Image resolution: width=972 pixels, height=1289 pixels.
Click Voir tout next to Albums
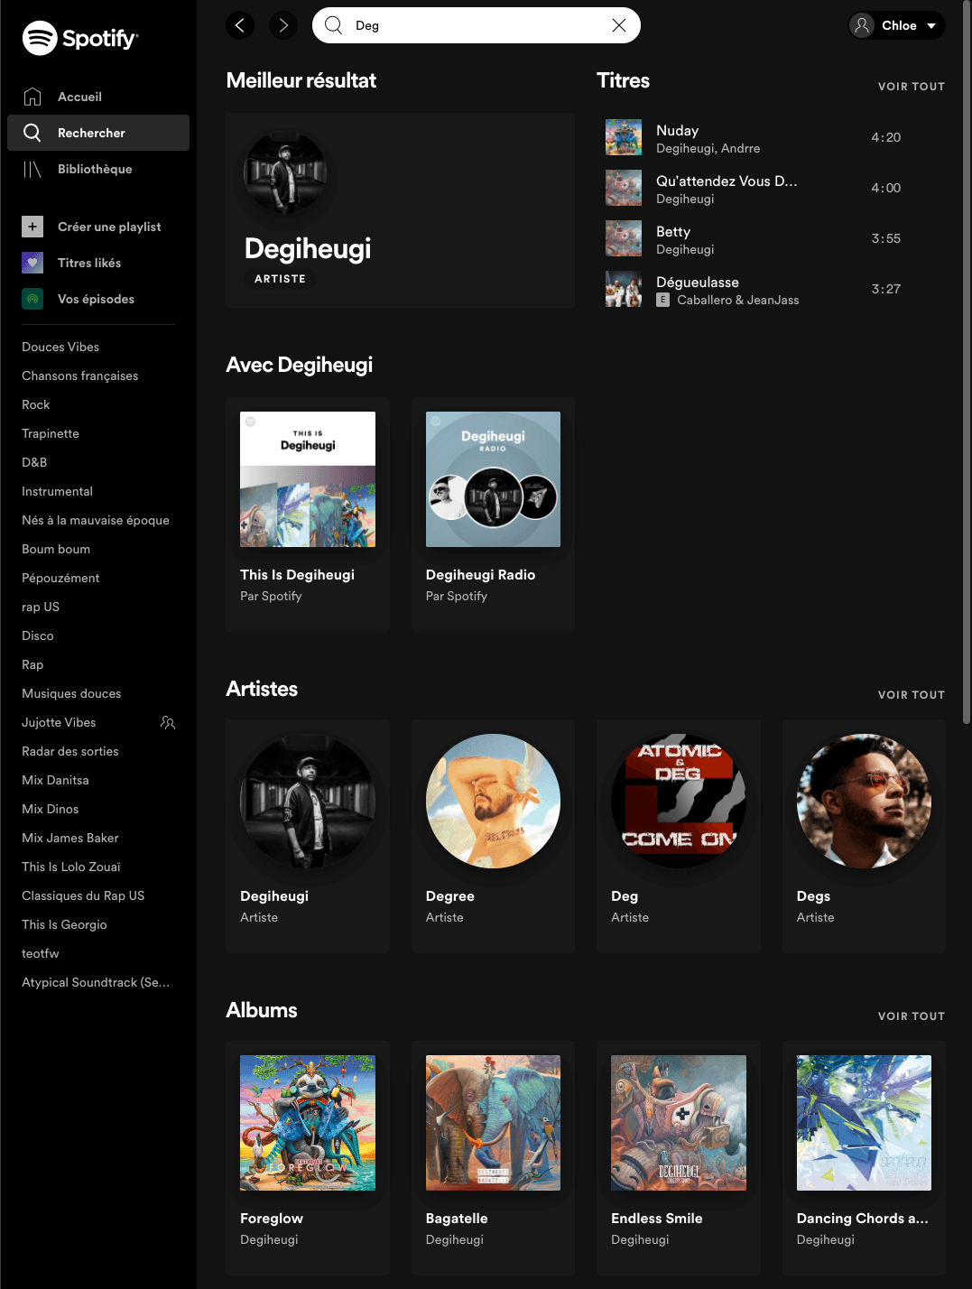click(912, 1016)
